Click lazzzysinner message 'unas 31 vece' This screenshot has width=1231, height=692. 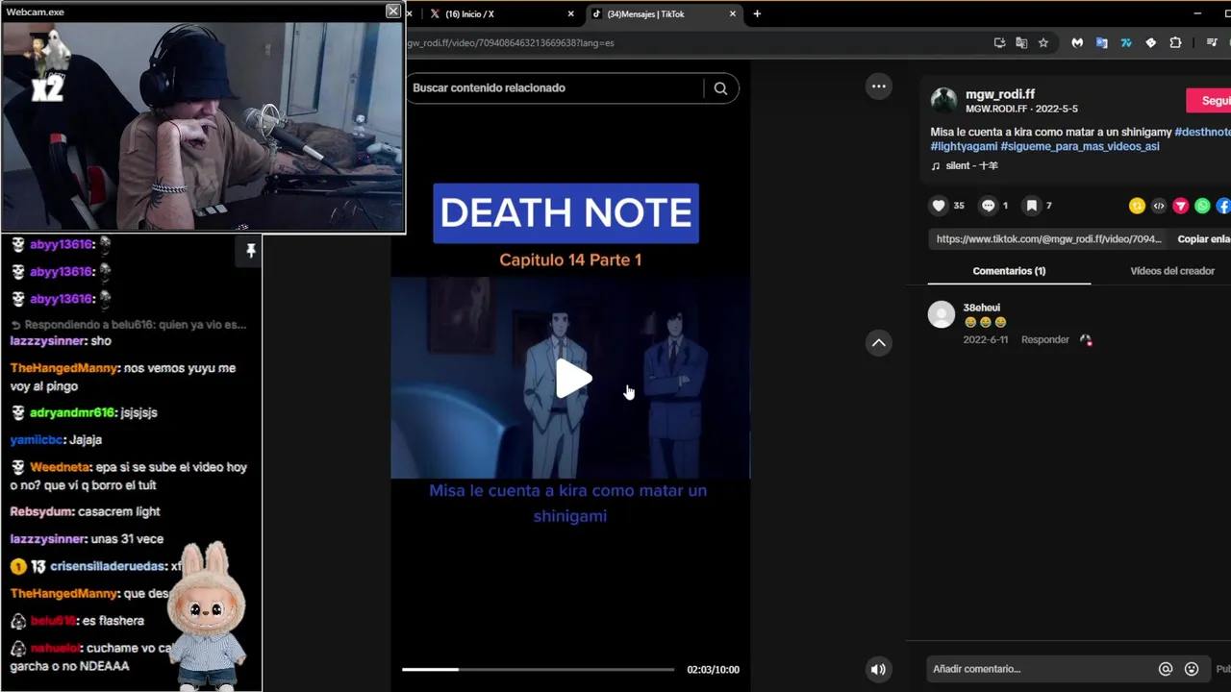(87, 538)
